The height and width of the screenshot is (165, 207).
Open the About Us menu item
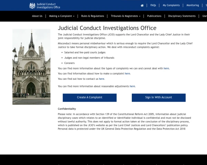[37, 16]
